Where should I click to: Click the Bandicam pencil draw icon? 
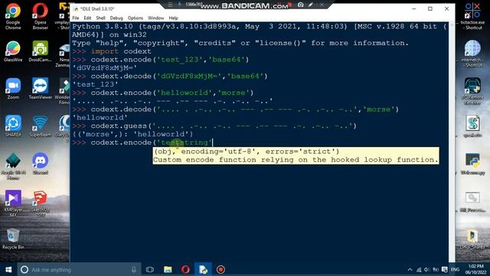[311, 5]
